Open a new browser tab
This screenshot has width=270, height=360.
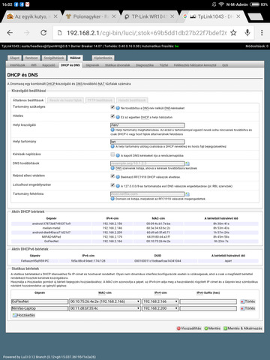[x=255, y=16]
